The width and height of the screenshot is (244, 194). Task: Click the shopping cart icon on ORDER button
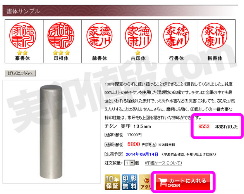pyautogui.click(x=163, y=182)
